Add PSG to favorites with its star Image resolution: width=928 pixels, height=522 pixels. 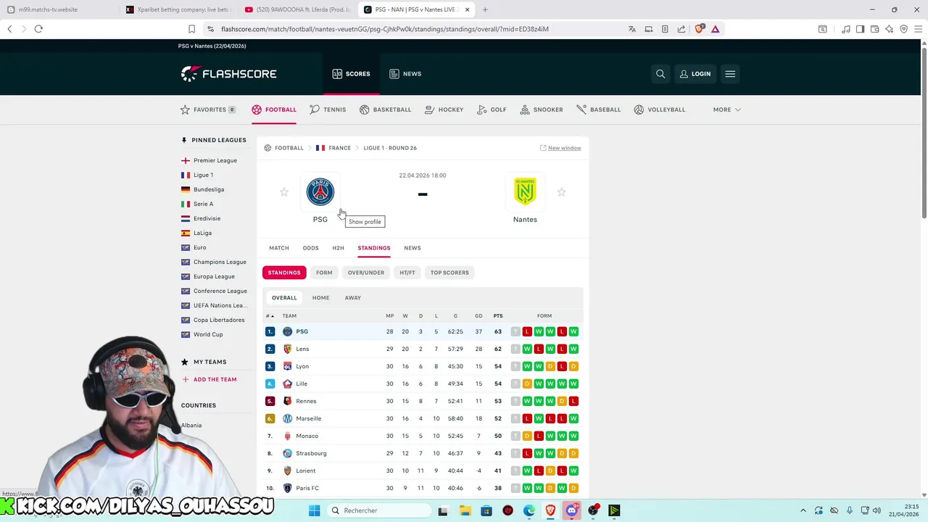[284, 192]
